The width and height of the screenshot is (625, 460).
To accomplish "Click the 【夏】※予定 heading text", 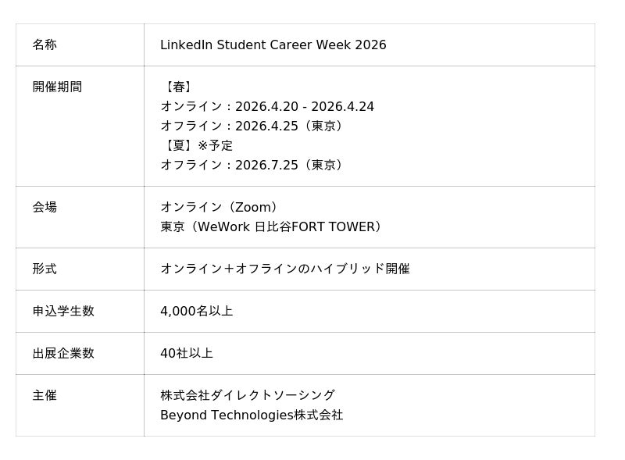I will (x=197, y=146).
